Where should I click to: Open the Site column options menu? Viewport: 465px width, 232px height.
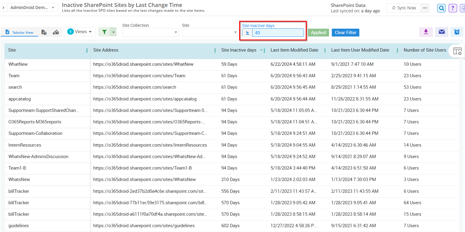coord(87,50)
